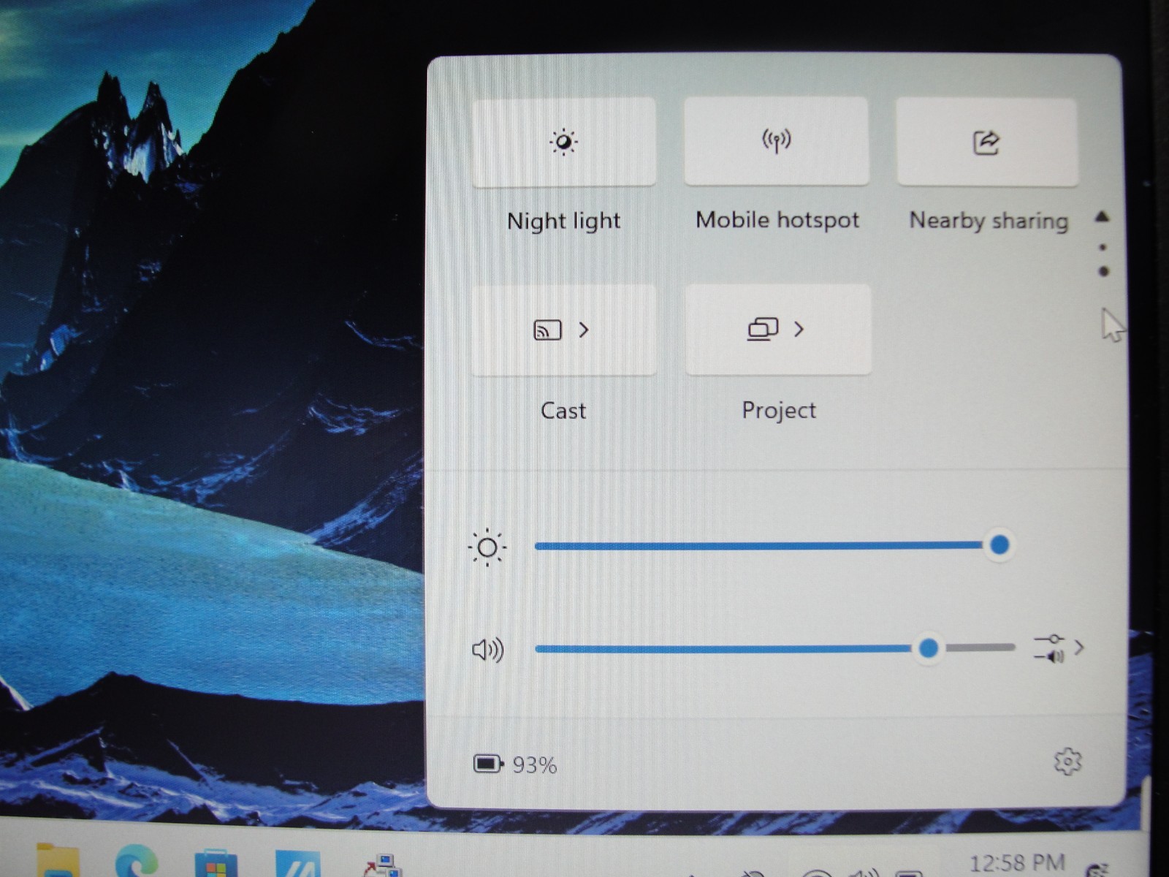Click the Project dual-monitor icon

(763, 329)
